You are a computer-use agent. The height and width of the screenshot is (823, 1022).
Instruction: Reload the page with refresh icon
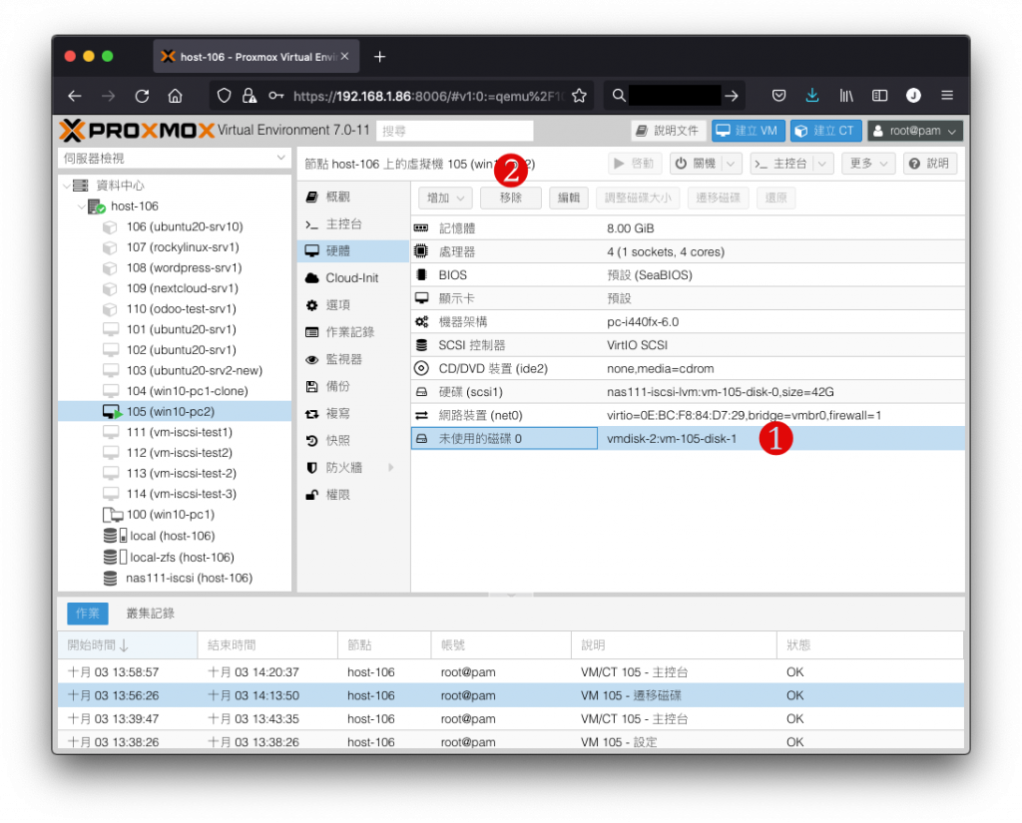tap(142, 96)
